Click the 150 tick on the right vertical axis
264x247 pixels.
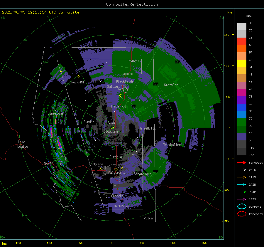click(227, 35)
